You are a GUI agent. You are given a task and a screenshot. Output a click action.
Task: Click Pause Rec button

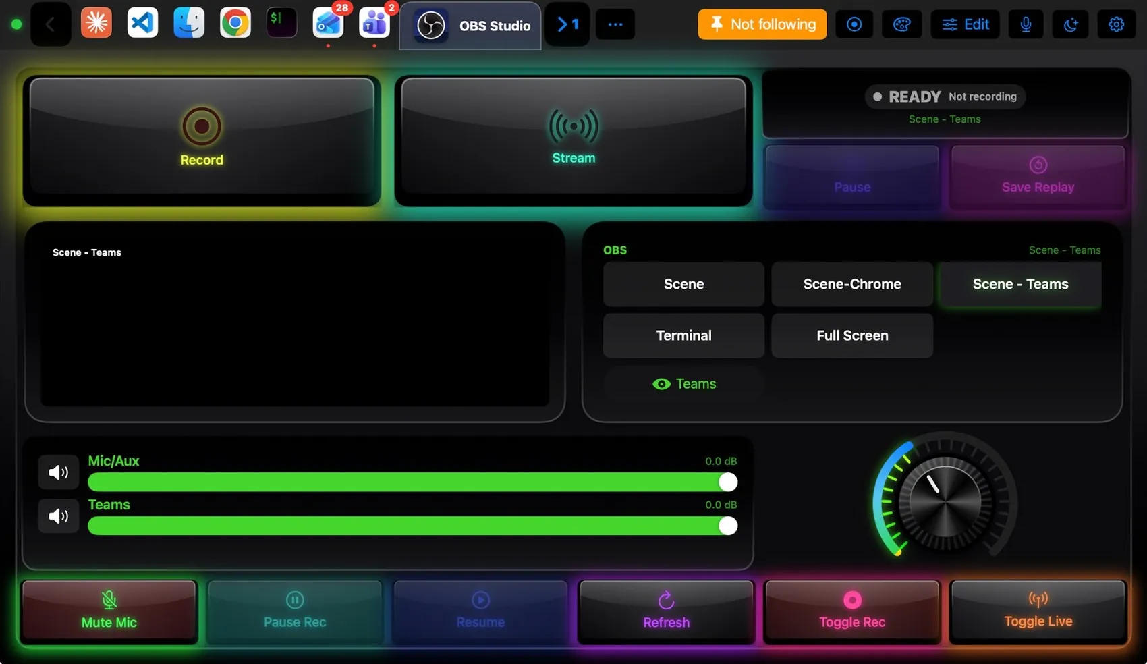coord(295,611)
